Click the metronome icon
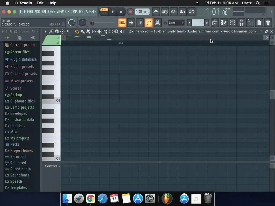The image size is (275, 206). 156,12
